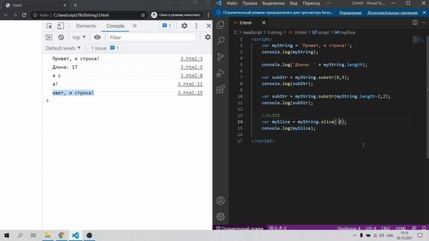Image resolution: width=429 pixels, height=241 pixels.
Task: Open DevTools three-dot customize menu
Action: pos(196,26)
